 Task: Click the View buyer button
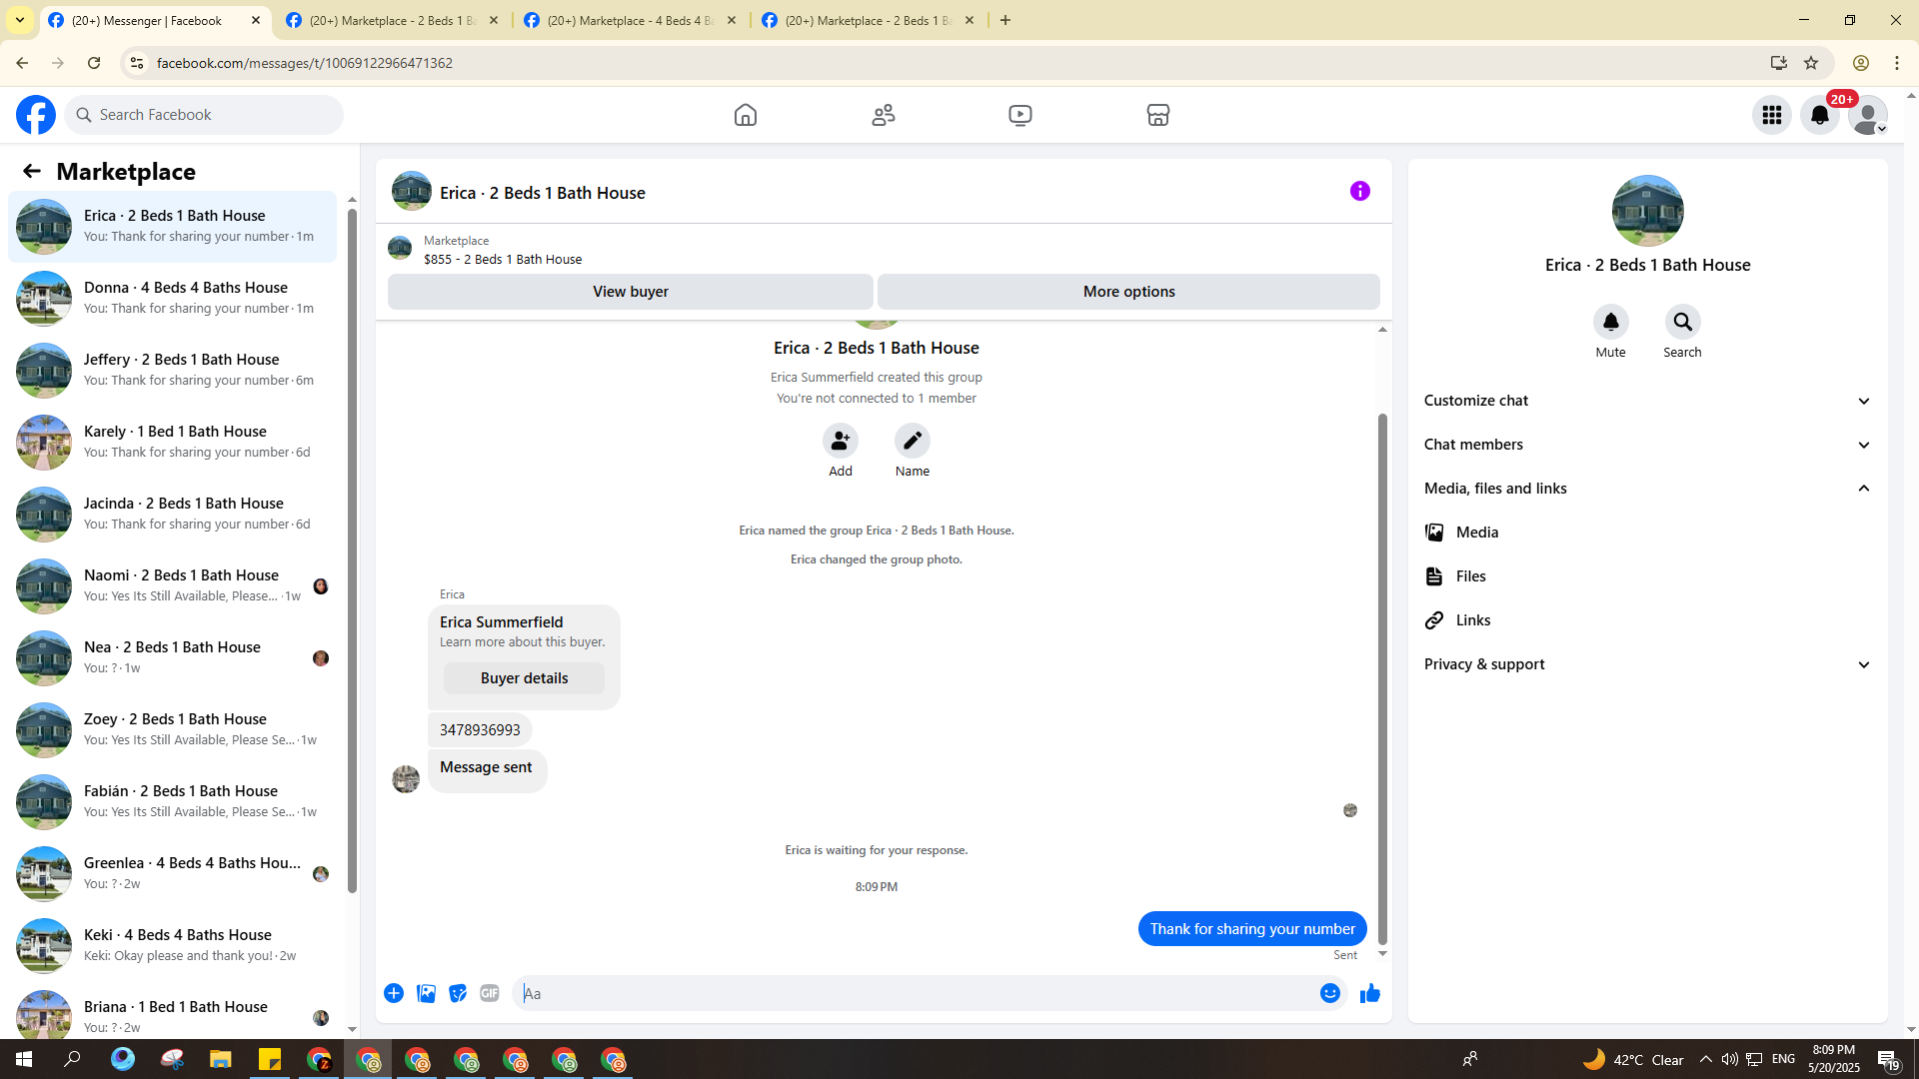pos(630,292)
